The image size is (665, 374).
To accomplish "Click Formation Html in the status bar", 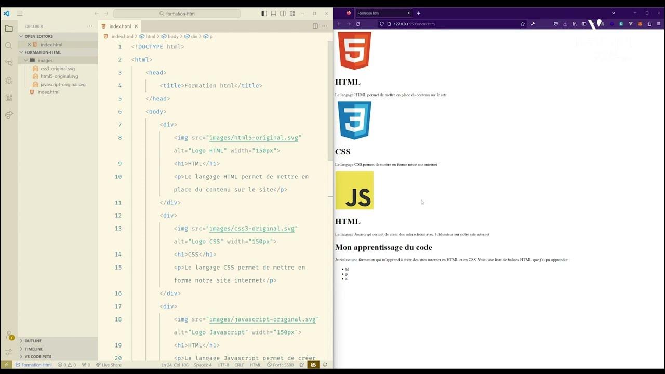I will (x=33, y=365).
